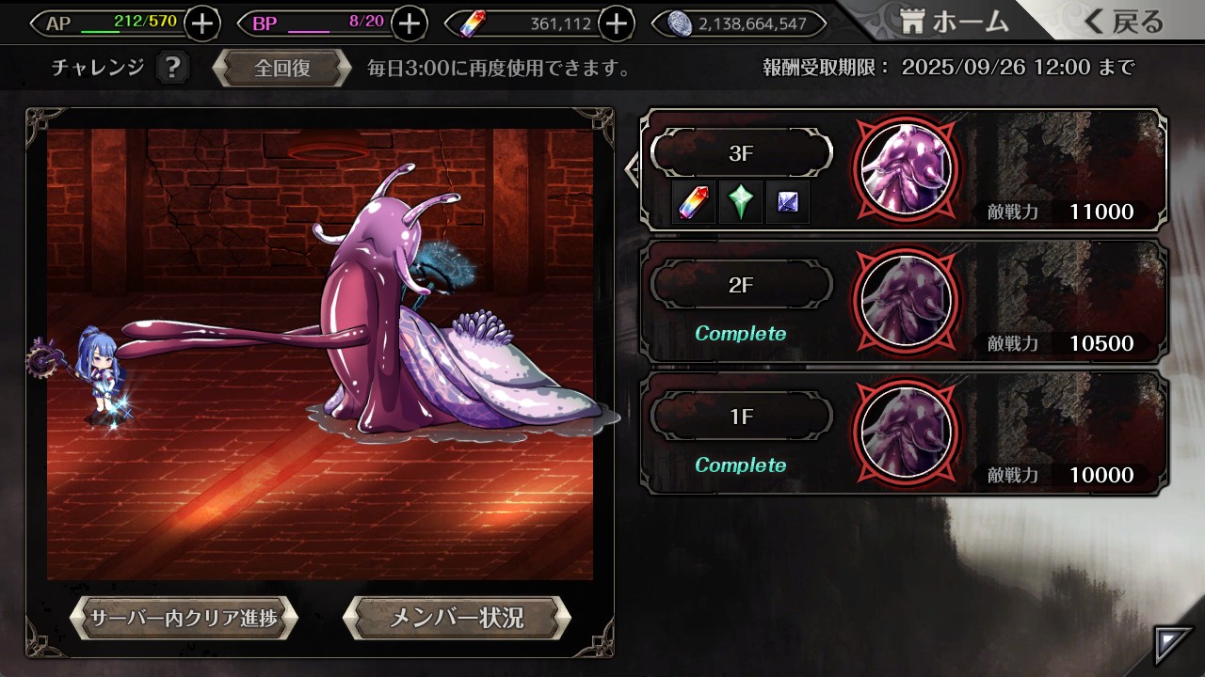1205x677 pixels.
Task: Tap the green gem reward icon
Action: [741, 202]
